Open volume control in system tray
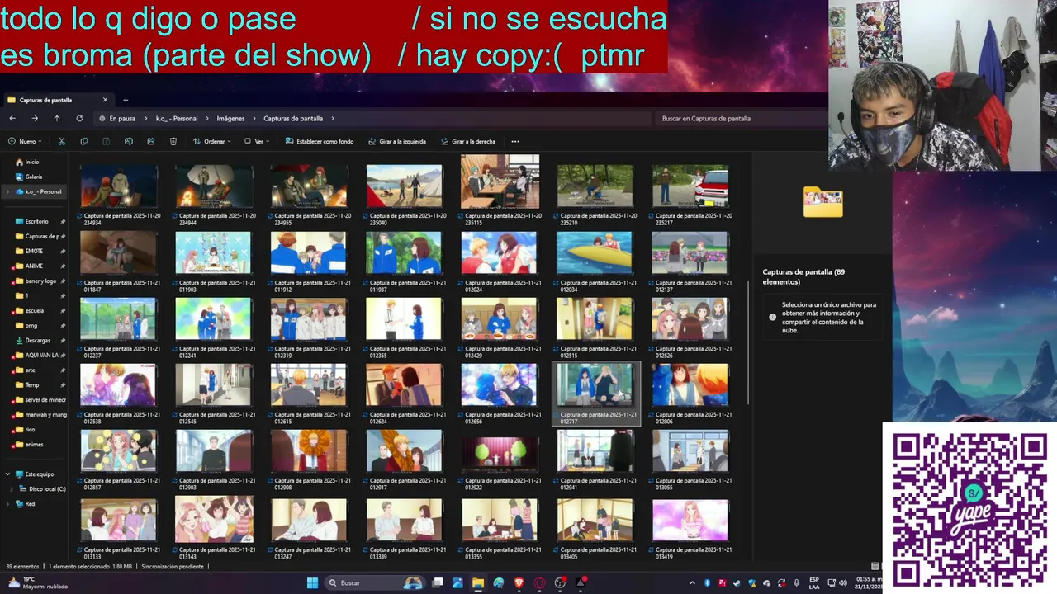The height and width of the screenshot is (594, 1057). click(843, 583)
